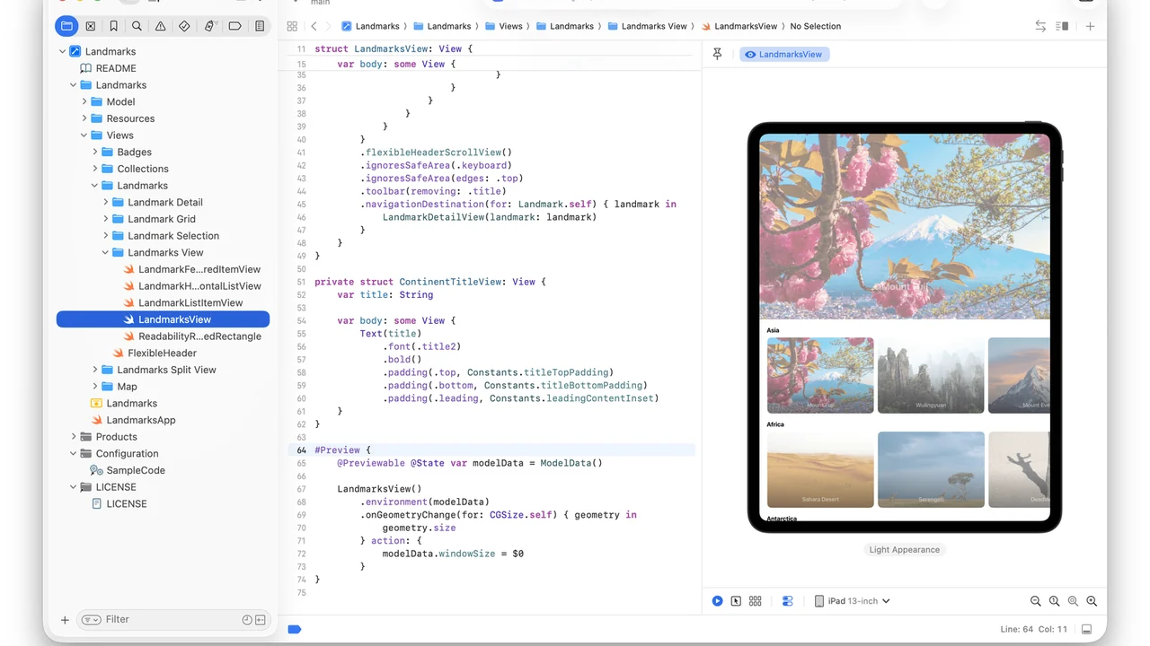Open the Project navigator folder icon

pos(66,26)
